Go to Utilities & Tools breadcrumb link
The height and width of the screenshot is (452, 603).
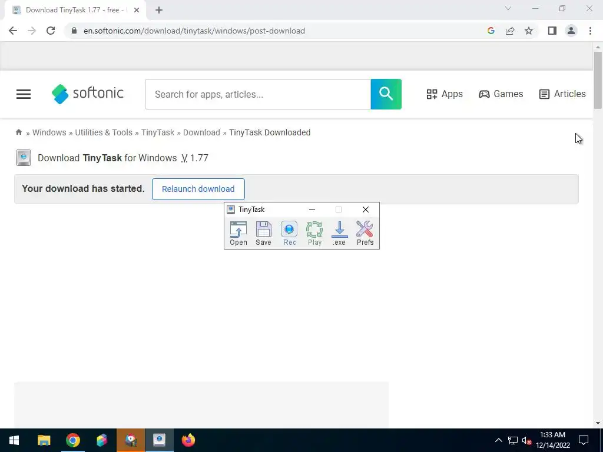tap(104, 132)
